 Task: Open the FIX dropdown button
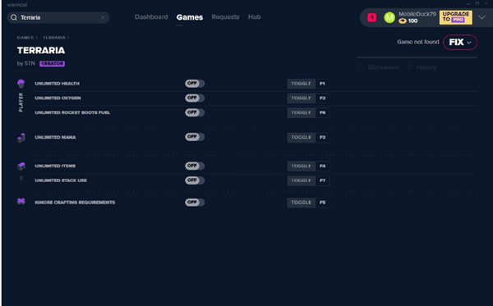point(460,42)
